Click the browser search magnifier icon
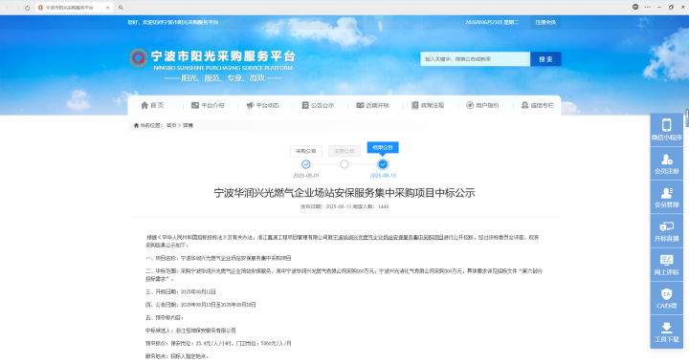The image size is (689, 363). (x=121, y=8)
